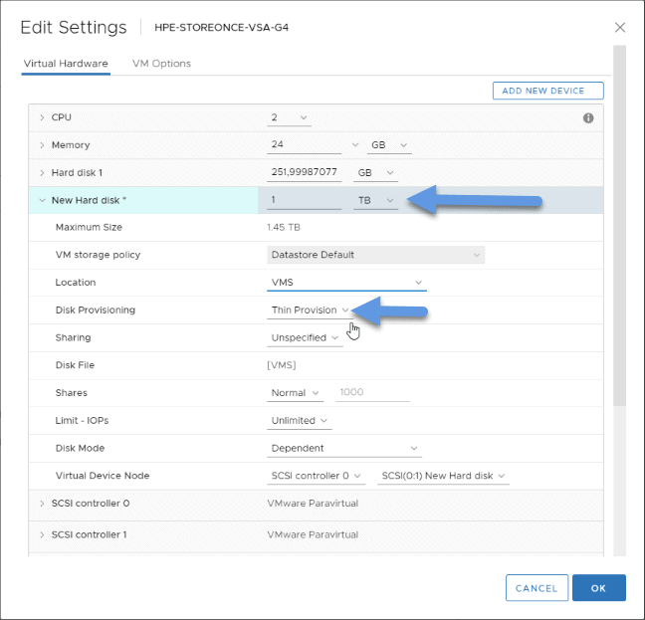Click the Limit - IOPs label
The image size is (645, 620).
pyautogui.click(x=82, y=421)
